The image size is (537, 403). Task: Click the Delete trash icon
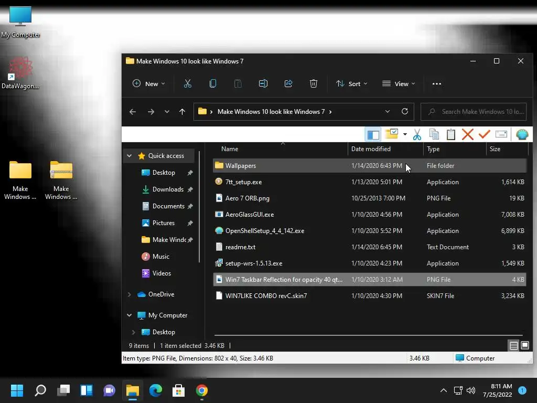pos(314,83)
